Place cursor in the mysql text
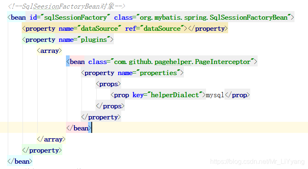This screenshot has width=308, height=169. point(215,95)
